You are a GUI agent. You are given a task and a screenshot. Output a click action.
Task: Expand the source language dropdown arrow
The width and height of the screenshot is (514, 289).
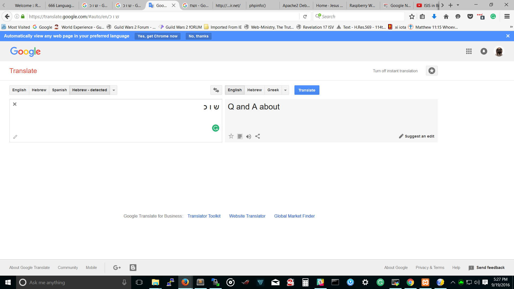(x=114, y=90)
